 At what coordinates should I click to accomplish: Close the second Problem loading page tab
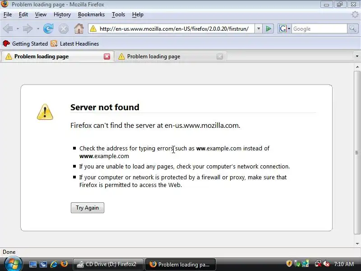(x=220, y=56)
